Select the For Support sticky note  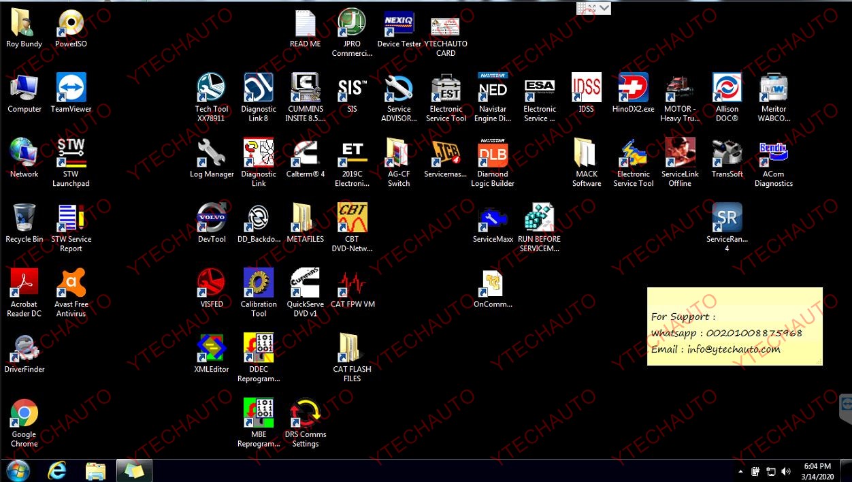tap(735, 326)
